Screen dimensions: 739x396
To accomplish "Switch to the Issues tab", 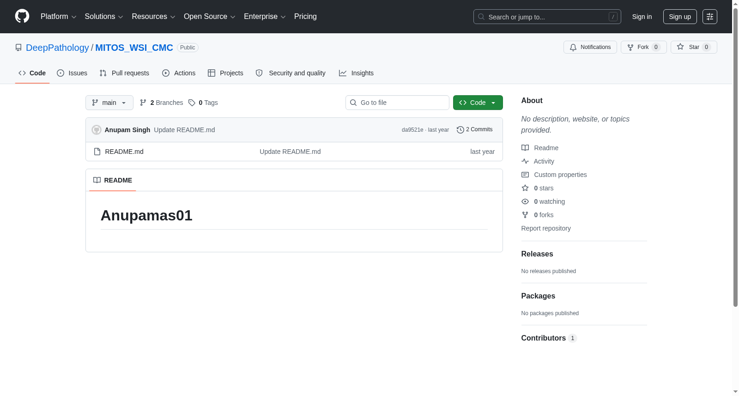I will [x=72, y=73].
